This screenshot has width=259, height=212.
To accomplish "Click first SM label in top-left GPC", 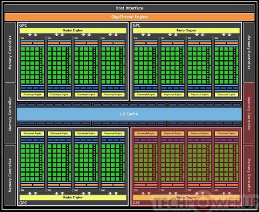I will point(22,38).
